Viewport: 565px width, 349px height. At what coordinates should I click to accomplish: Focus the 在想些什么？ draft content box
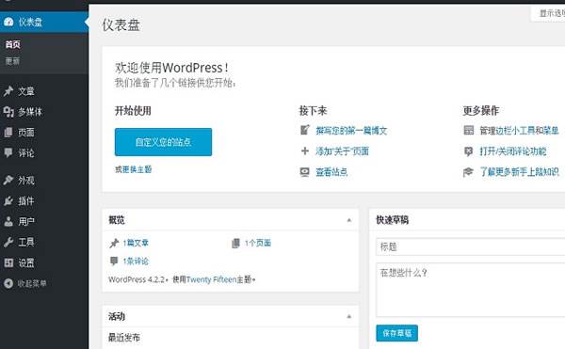pyautogui.click(x=471, y=290)
